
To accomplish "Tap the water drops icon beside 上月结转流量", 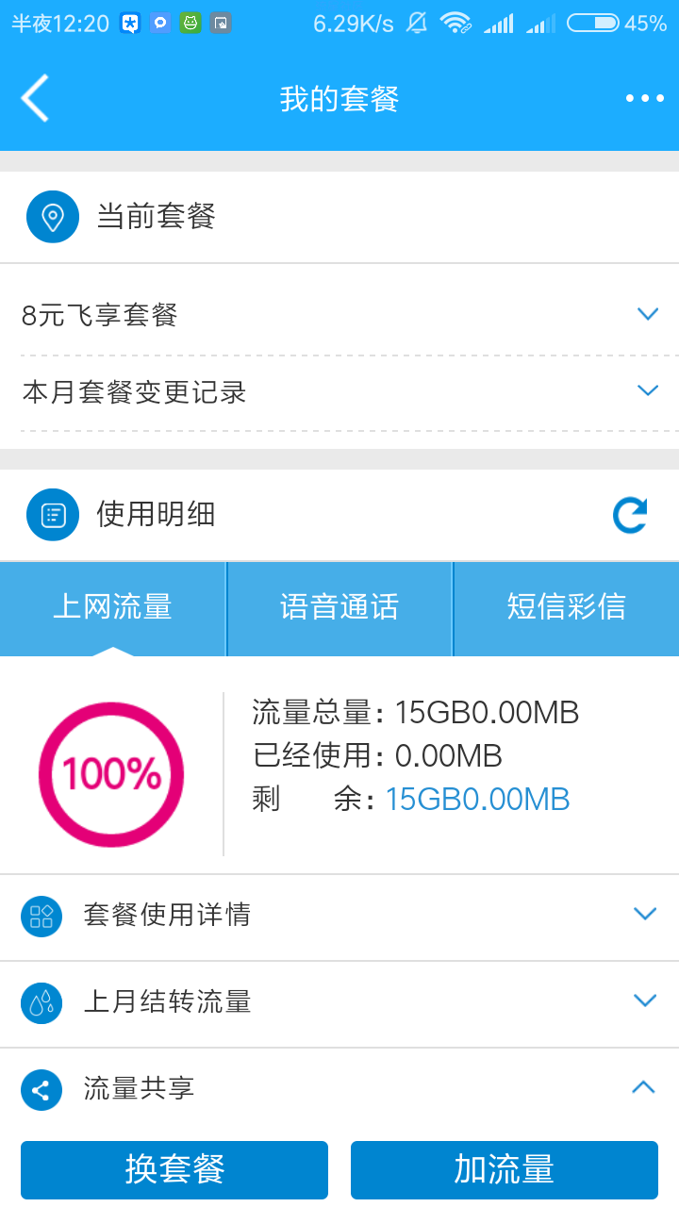I will click(x=41, y=1002).
